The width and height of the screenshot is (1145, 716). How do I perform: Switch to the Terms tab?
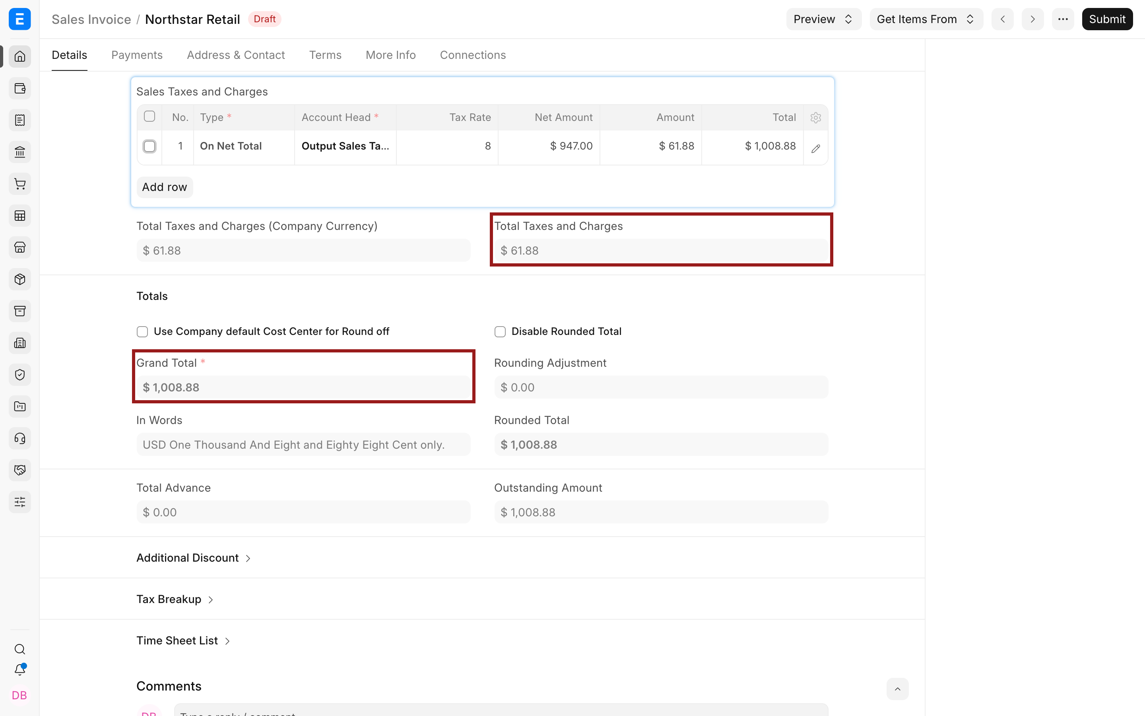coord(325,55)
